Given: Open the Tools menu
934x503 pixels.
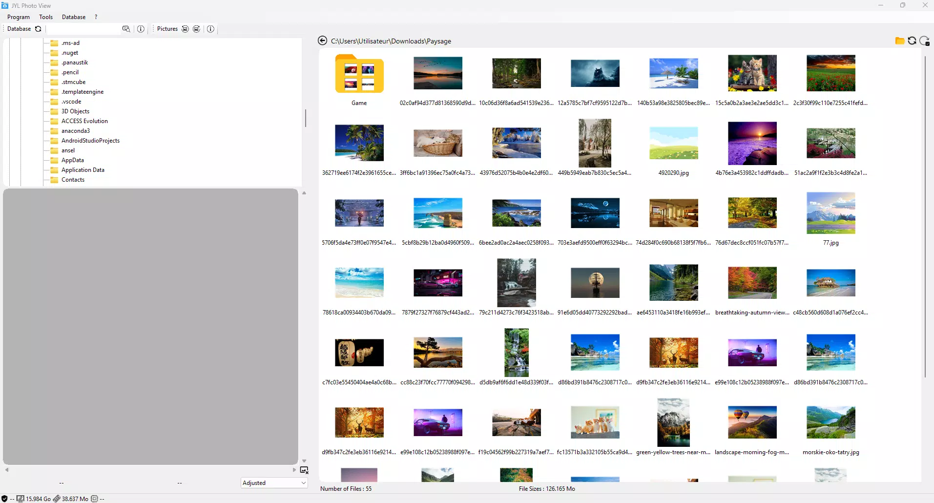Looking at the screenshot, I should (46, 17).
